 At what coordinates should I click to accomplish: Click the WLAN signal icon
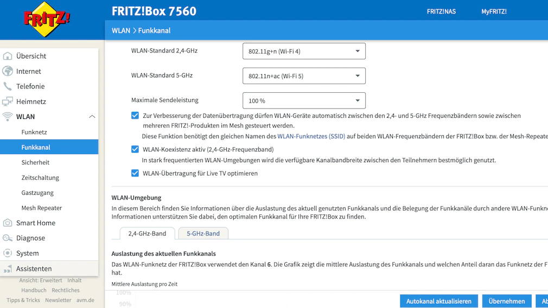pyautogui.click(x=8, y=116)
